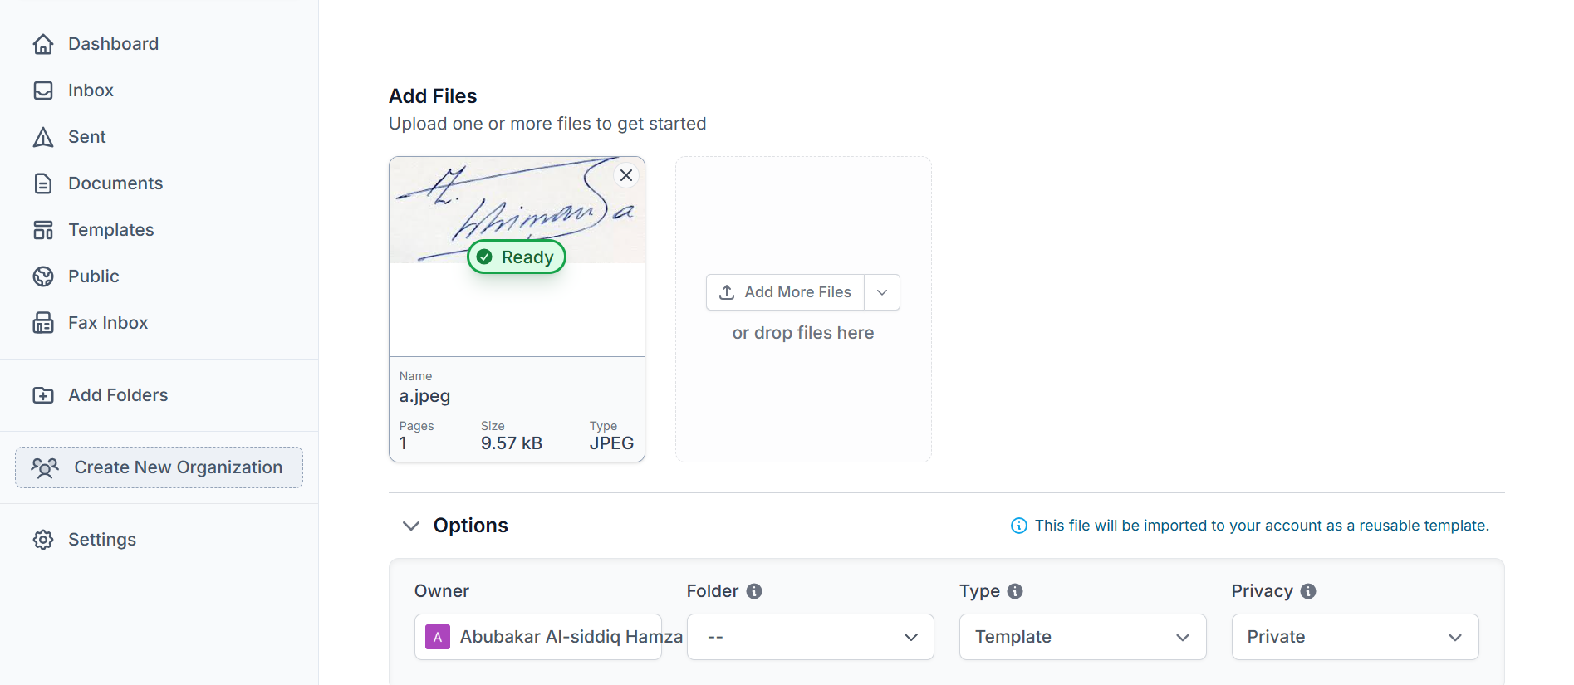Open the Private privacy dropdown
The image size is (1574, 685).
coord(1355,637)
